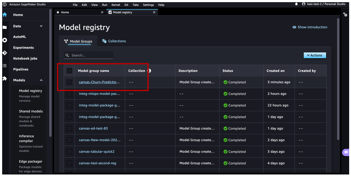This screenshot has height=176, width=351.
Task: Close the Model registry tab
Action: [154, 12]
